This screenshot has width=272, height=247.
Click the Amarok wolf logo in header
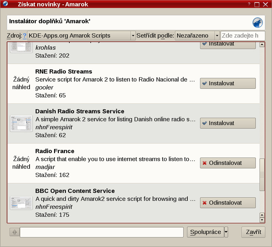(x=258, y=22)
